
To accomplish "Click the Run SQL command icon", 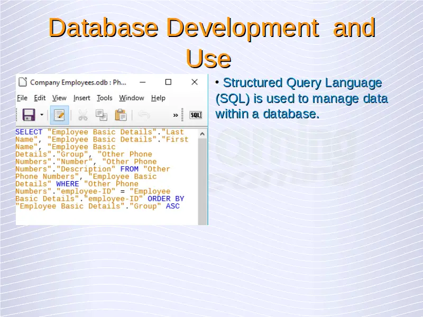I will pos(196,115).
